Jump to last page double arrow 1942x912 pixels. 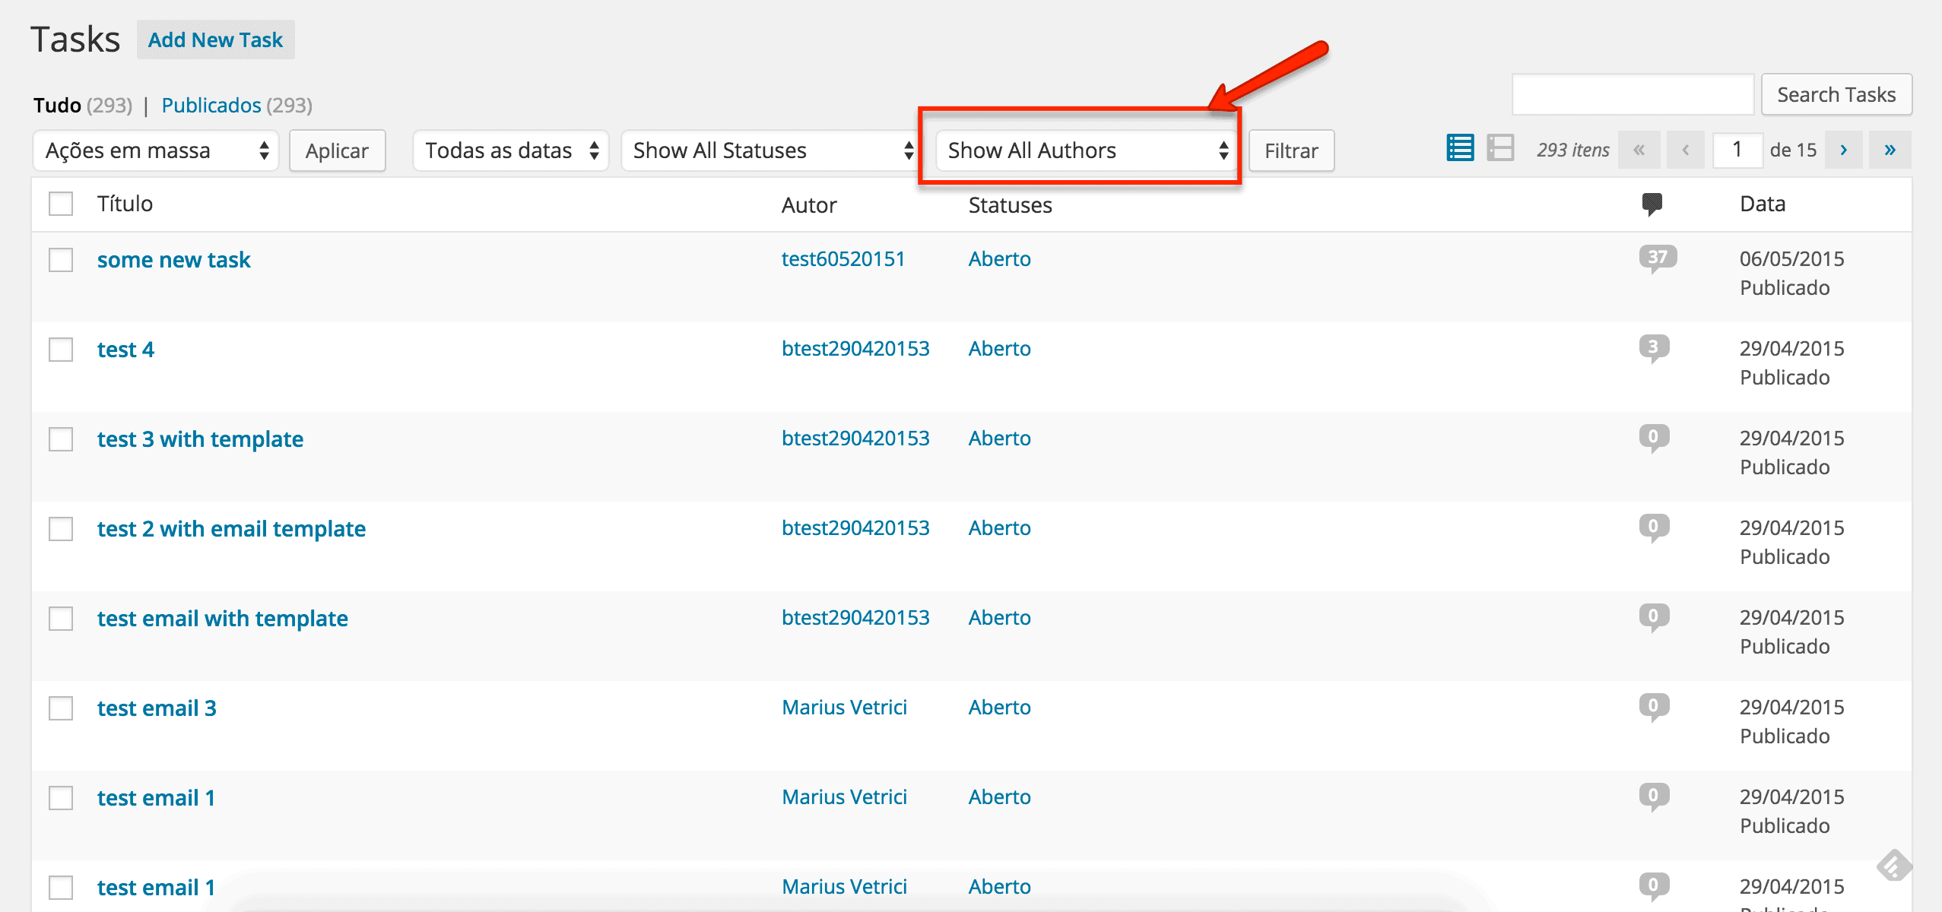point(1890,150)
